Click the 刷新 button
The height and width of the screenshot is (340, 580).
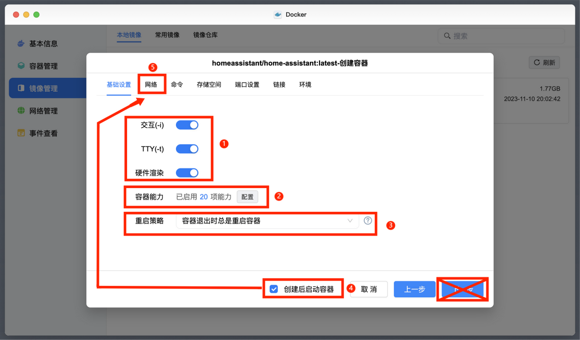(545, 62)
